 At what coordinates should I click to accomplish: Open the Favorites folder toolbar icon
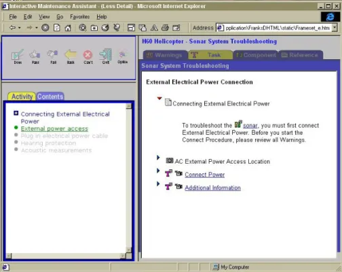click(94, 28)
